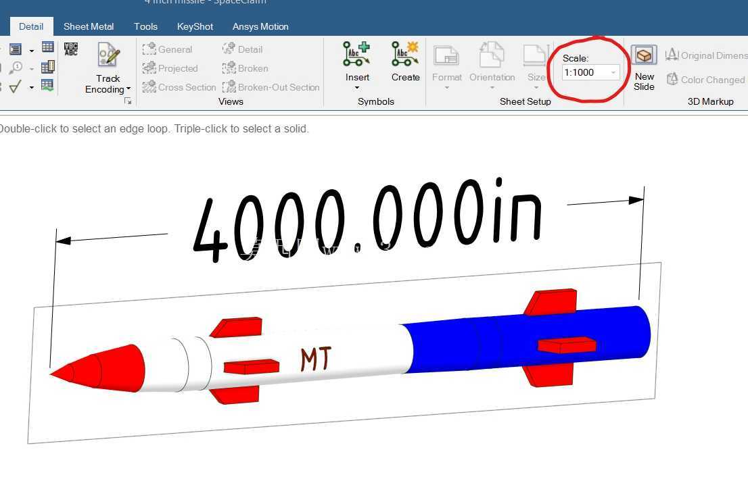Expand the Note tool dropdown arrow

coord(32,51)
